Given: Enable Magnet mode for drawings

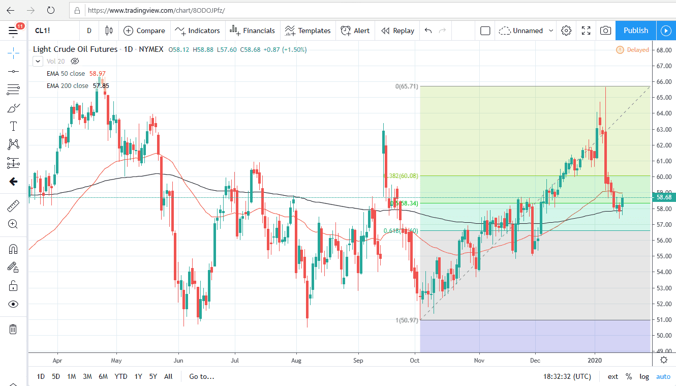Looking at the screenshot, I should click(x=13, y=248).
